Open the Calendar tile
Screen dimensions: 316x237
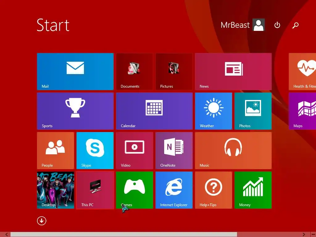154,111
